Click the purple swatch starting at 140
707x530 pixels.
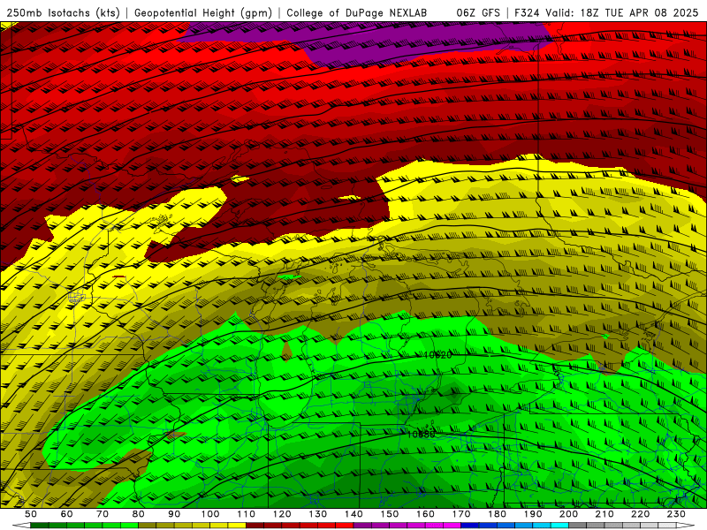click(362, 525)
